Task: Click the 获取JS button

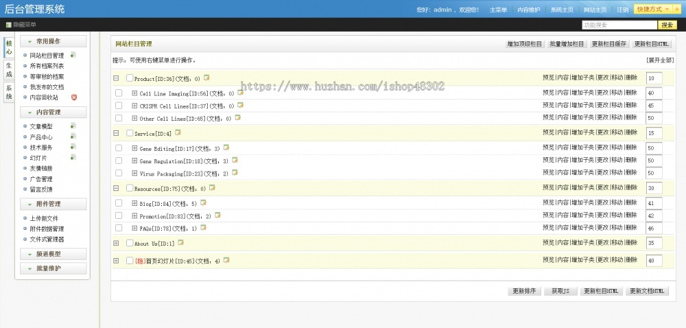Action: 560,291
